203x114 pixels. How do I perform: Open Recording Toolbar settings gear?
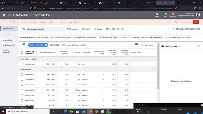click(202, 105)
